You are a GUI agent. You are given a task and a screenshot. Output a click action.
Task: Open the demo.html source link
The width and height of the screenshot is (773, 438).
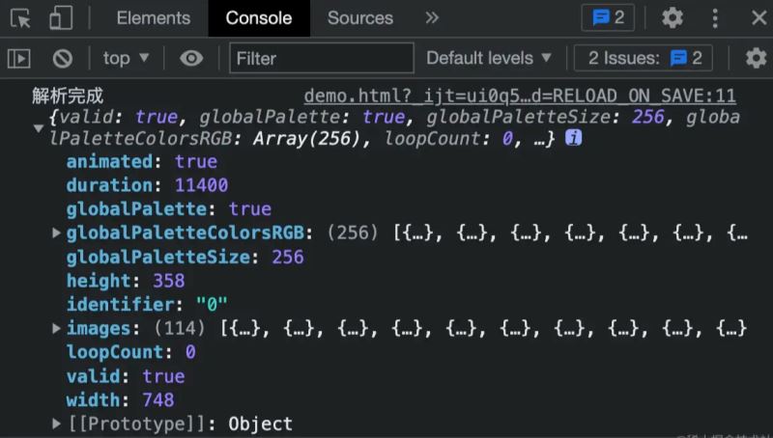click(519, 96)
